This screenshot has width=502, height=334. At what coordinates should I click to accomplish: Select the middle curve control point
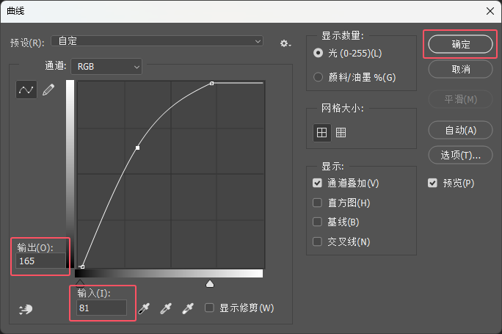pos(137,148)
